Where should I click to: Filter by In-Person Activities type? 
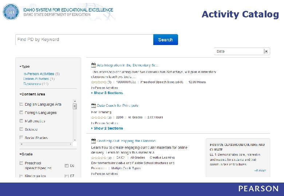click(39, 74)
